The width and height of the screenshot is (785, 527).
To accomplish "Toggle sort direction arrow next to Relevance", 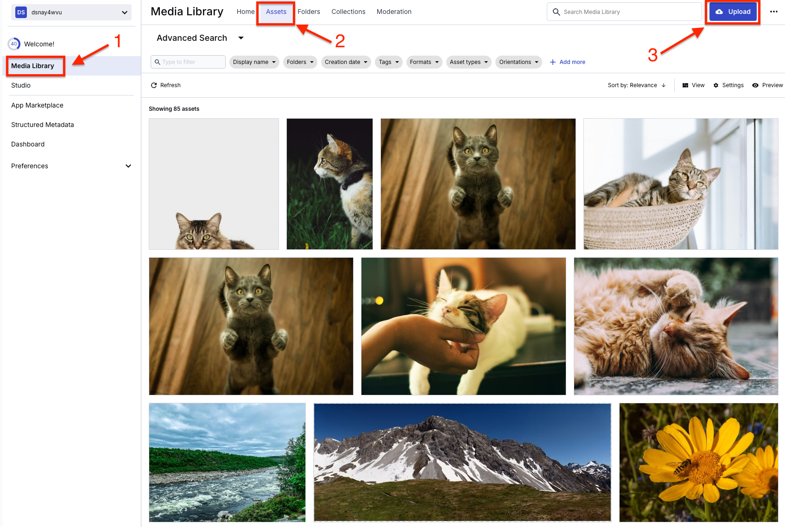I will click(x=664, y=85).
